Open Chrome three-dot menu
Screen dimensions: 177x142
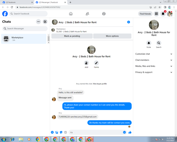click(x=174, y=7)
